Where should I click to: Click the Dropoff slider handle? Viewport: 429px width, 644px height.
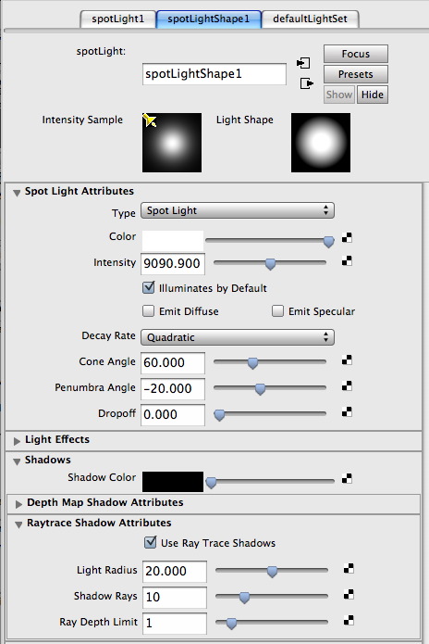[220, 415]
